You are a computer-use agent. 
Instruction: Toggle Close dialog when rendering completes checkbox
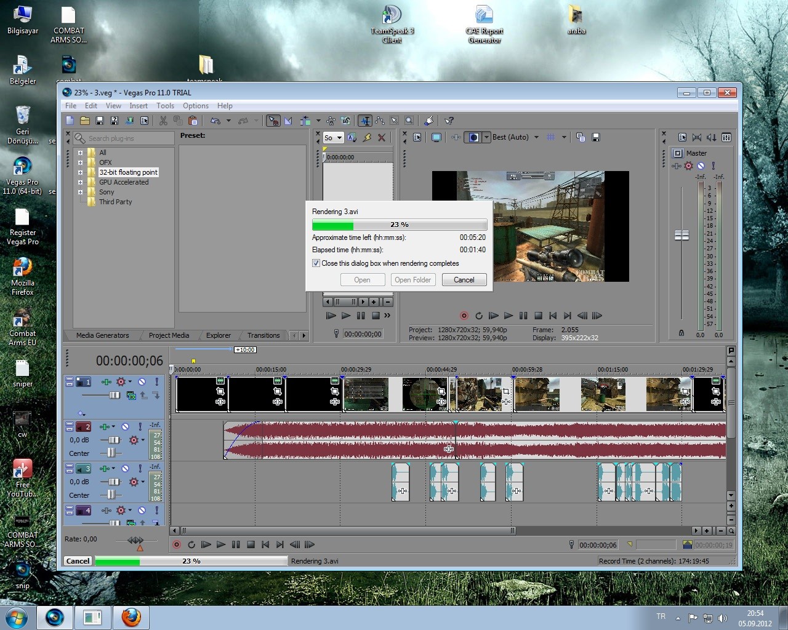click(x=316, y=263)
